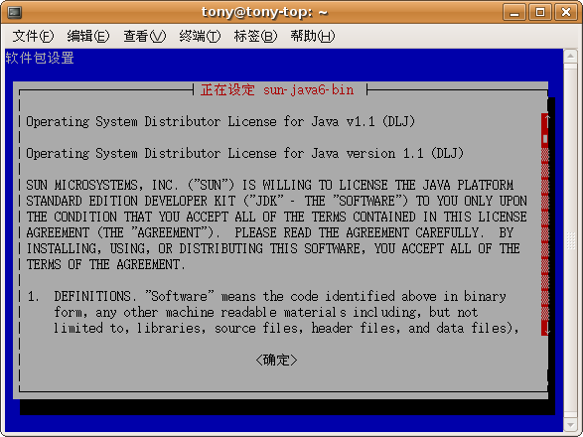Click the license dialog scroll position marker

click(x=545, y=139)
